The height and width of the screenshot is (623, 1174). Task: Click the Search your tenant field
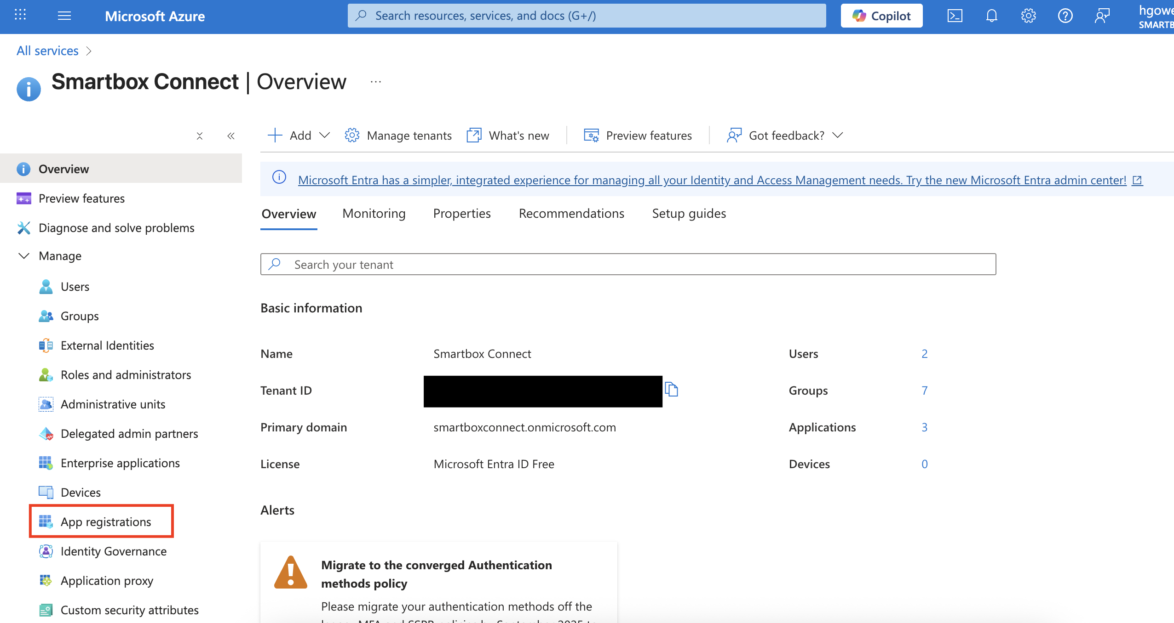click(628, 265)
